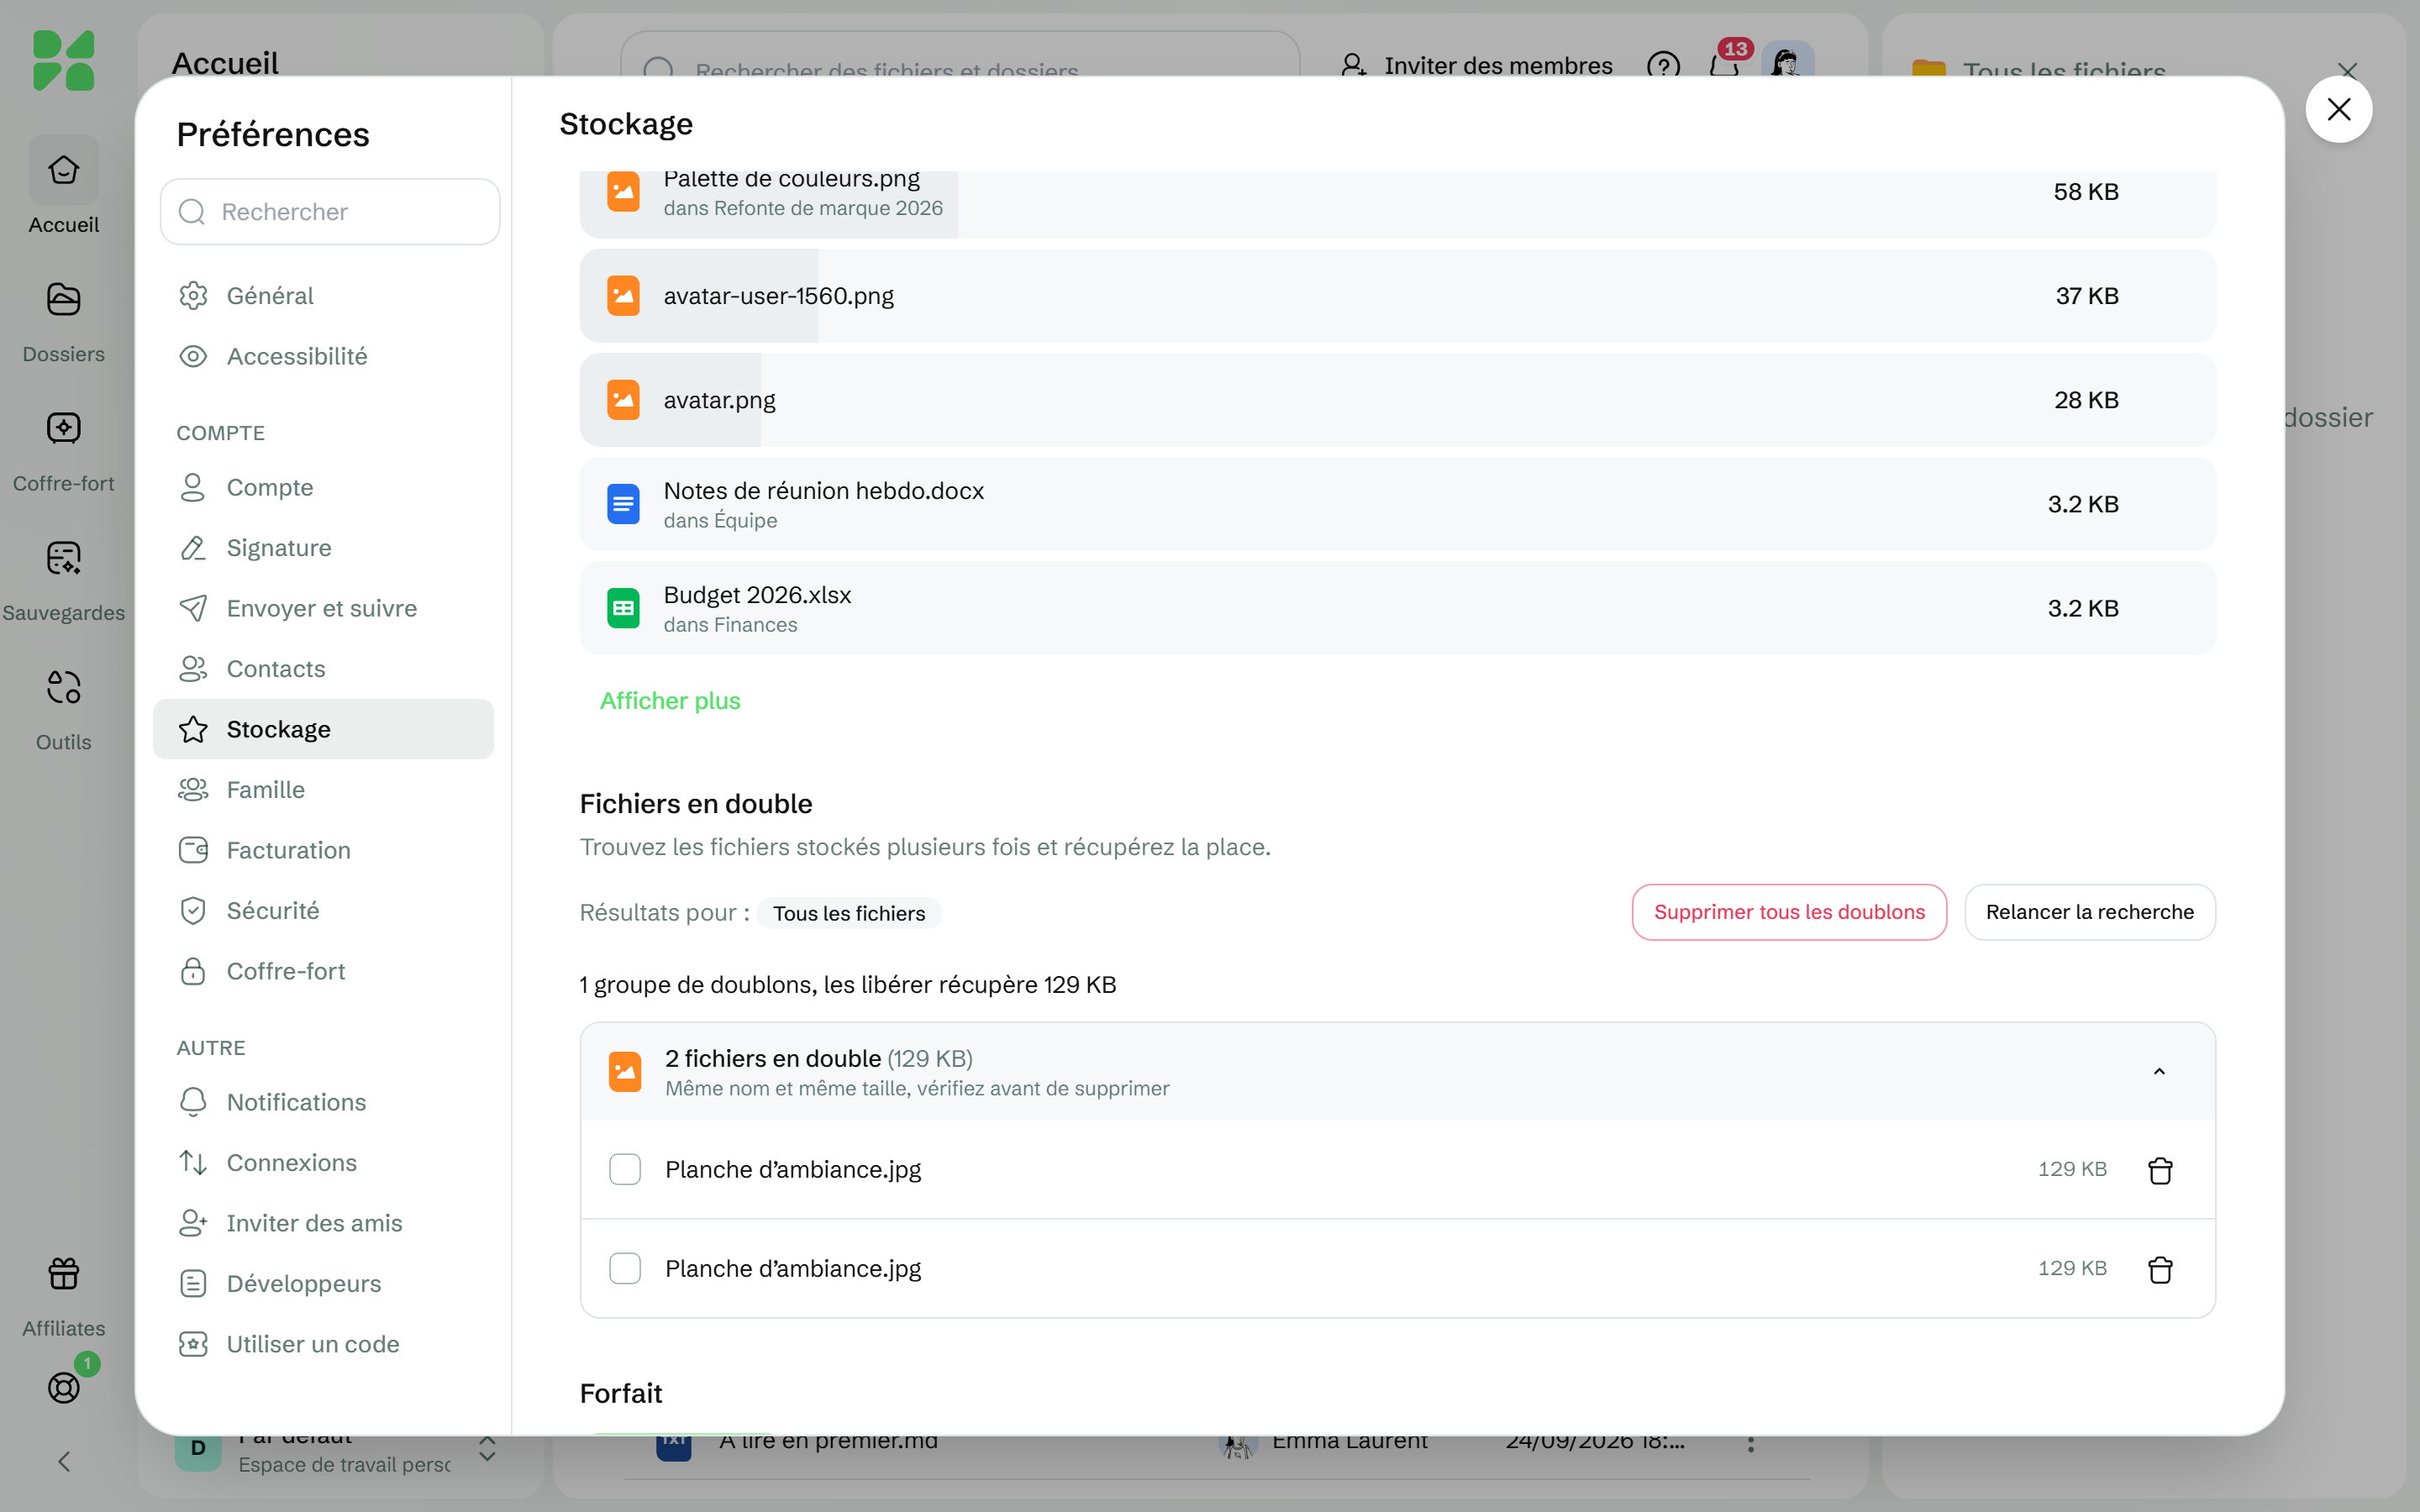Click the spreadsheet icon of Budget 2026.xlsx
Viewport: 2420px width, 1512px height.
(x=623, y=608)
